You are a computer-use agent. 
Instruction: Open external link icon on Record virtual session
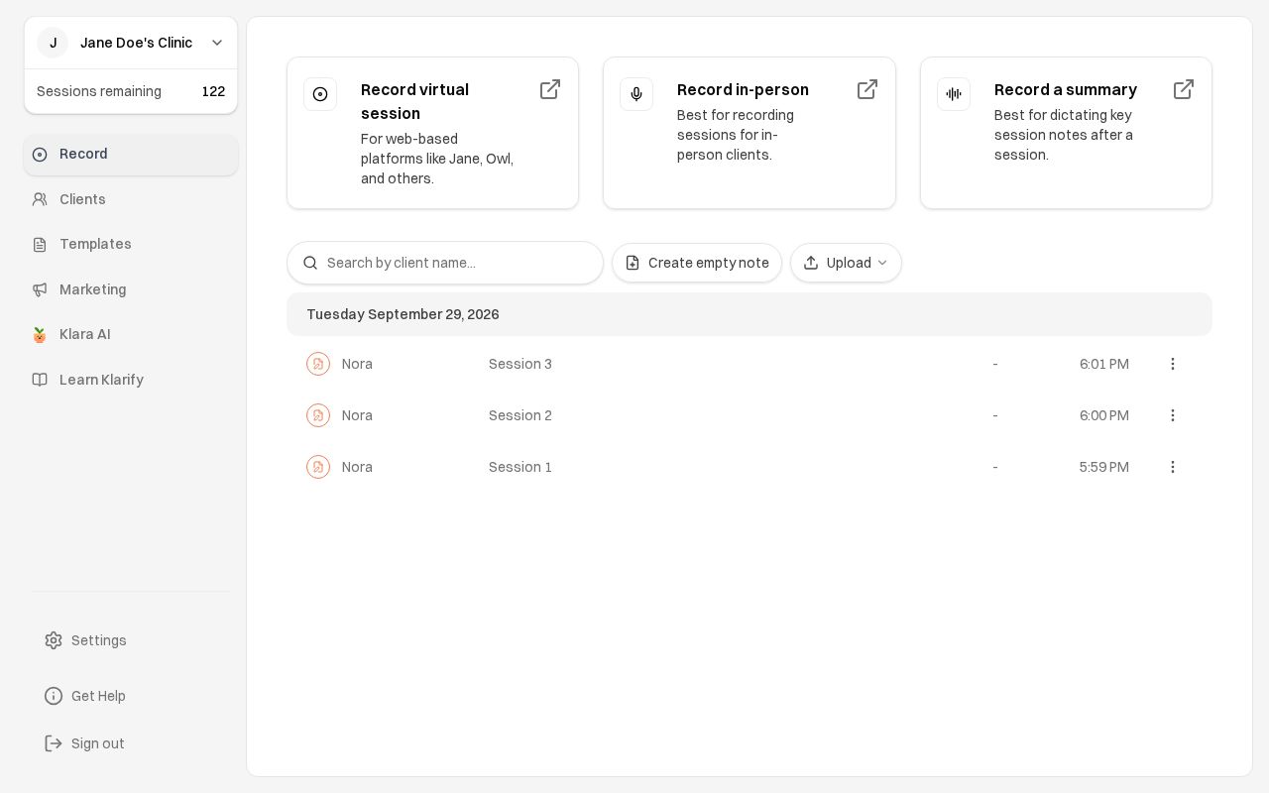(550, 89)
